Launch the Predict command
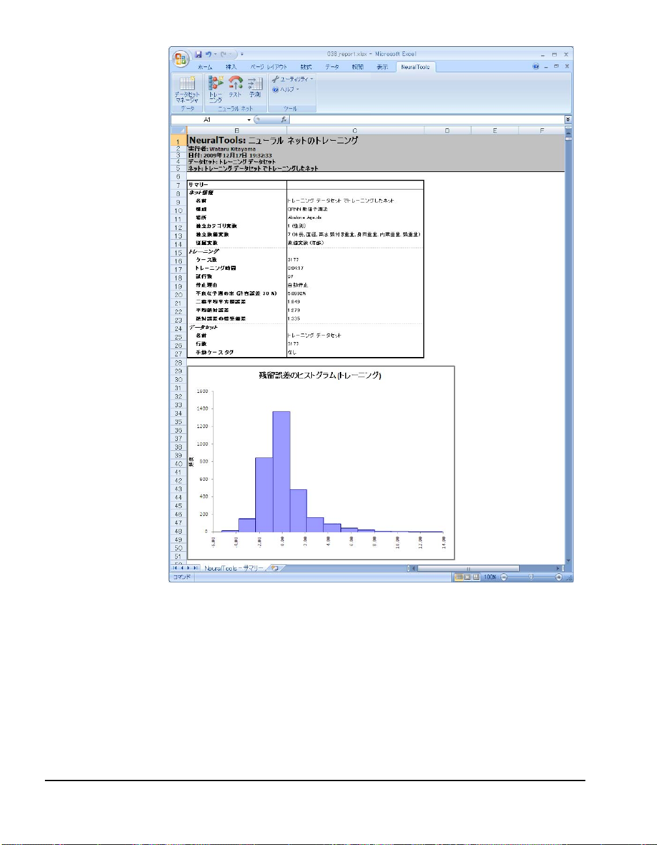 255,87
